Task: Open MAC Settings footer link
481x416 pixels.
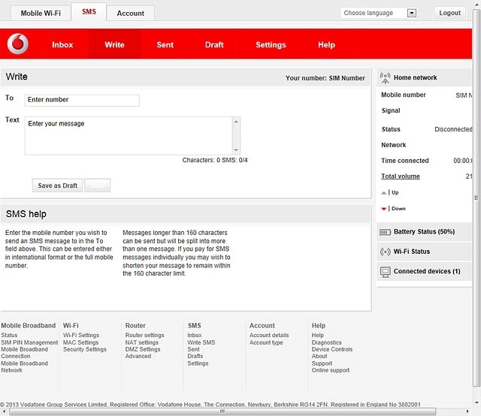Action: point(80,342)
